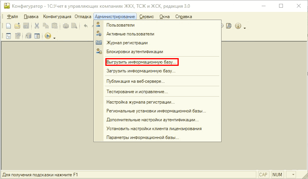Collapse the Администрирование menu

tap(115, 17)
